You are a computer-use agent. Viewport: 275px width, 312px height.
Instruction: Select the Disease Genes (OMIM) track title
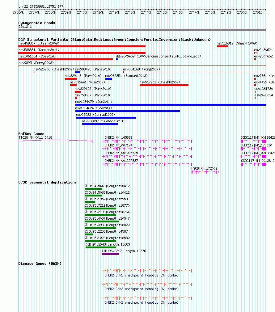[x=40, y=264]
